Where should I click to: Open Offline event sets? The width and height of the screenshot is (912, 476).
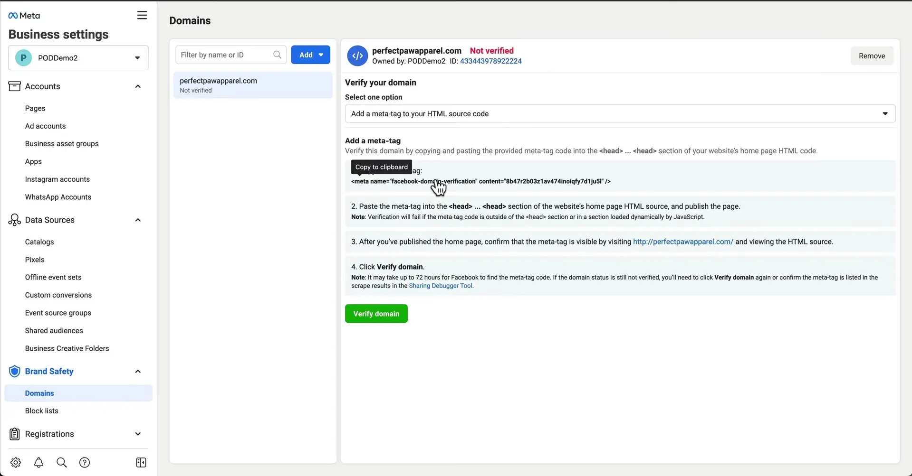coord(53,277)
